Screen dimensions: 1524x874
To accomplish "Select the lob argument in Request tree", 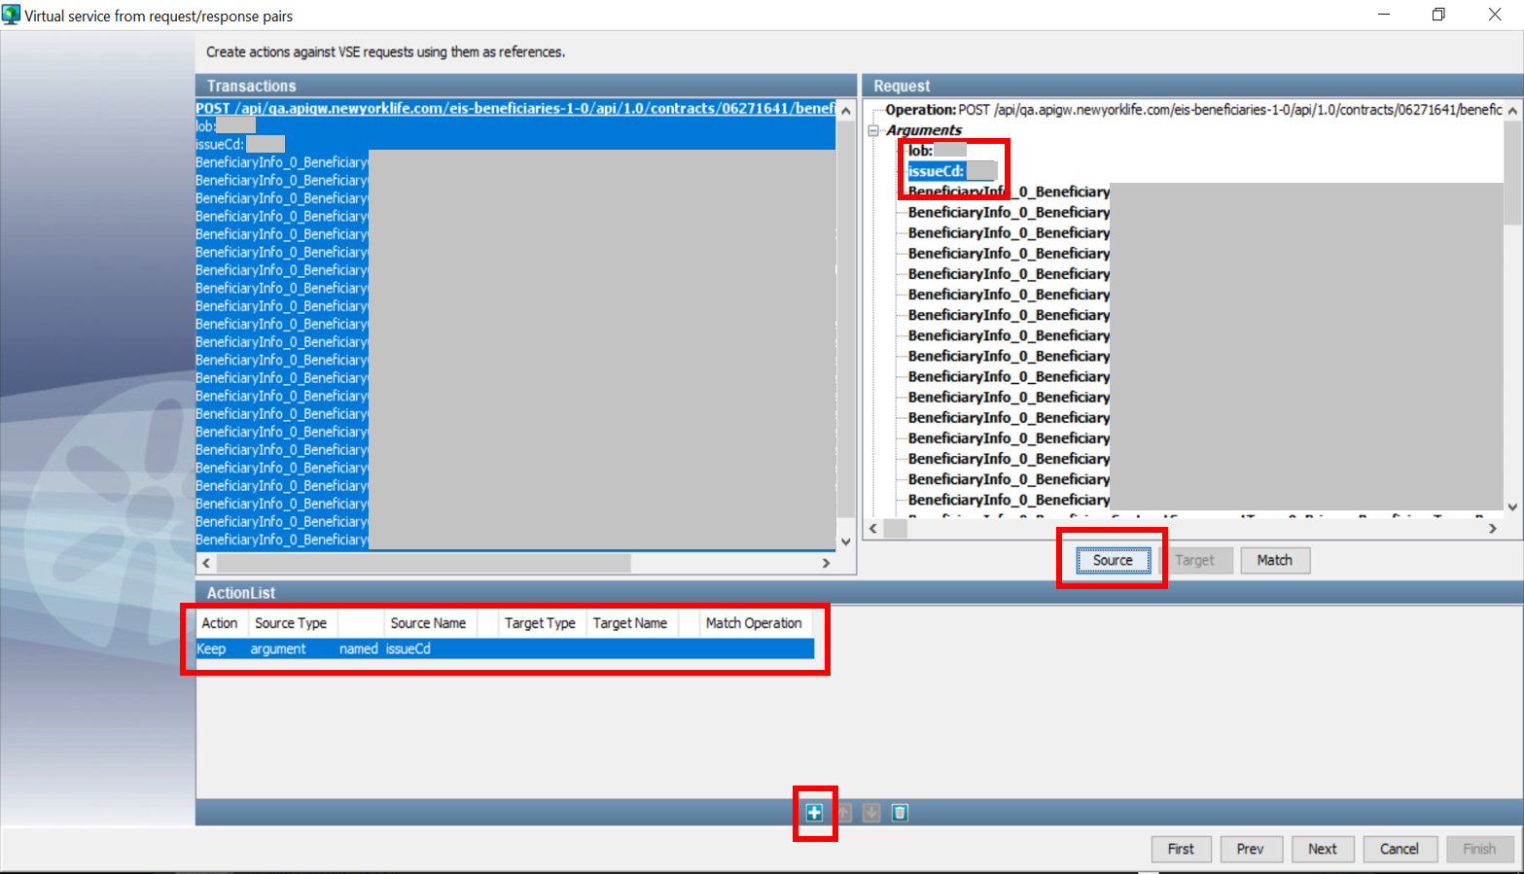I will pos(938,151).
